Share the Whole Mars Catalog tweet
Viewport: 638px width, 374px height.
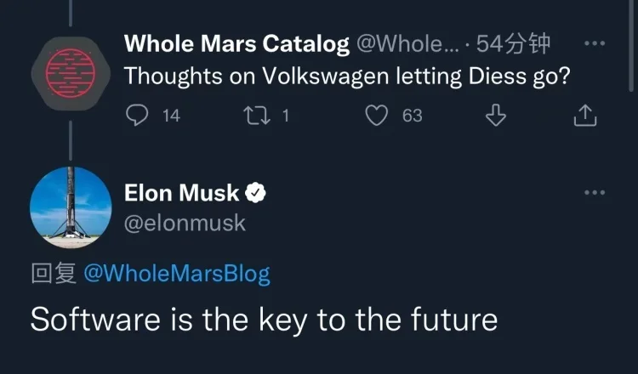pyautogui.click(x=585, y=116)
